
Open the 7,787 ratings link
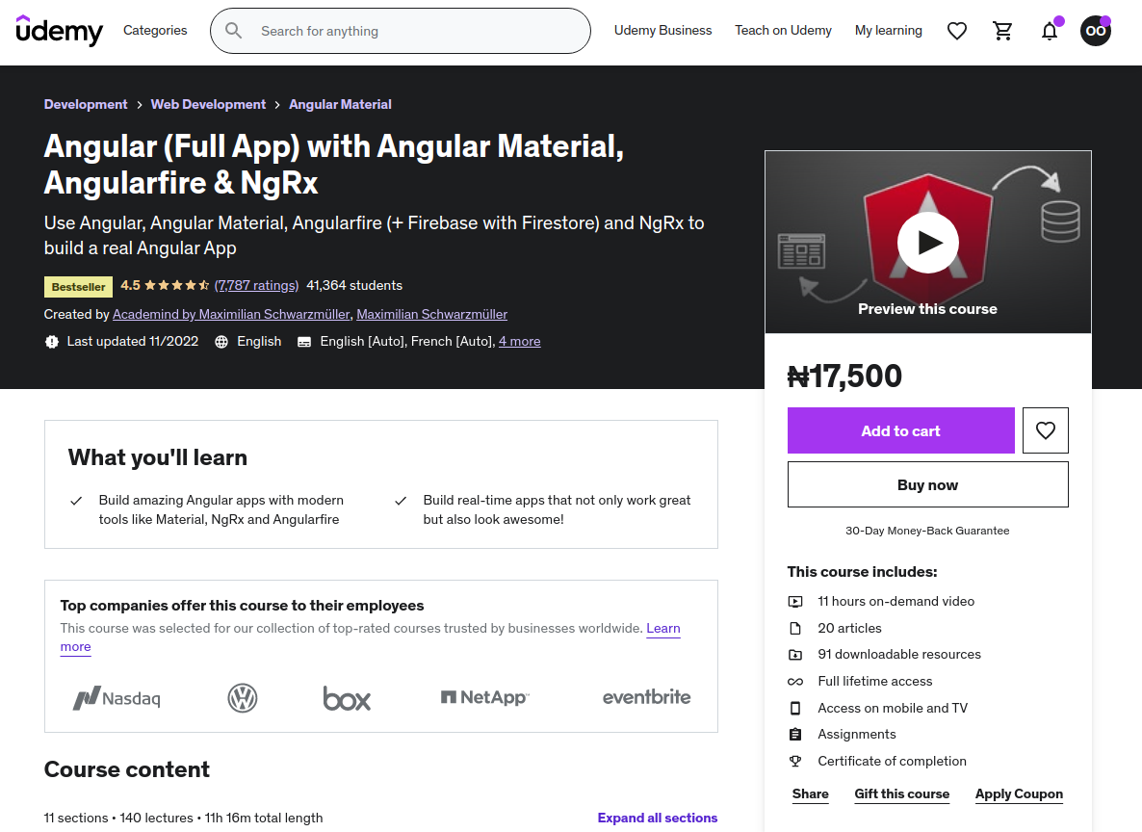click(x=256, y=286)
